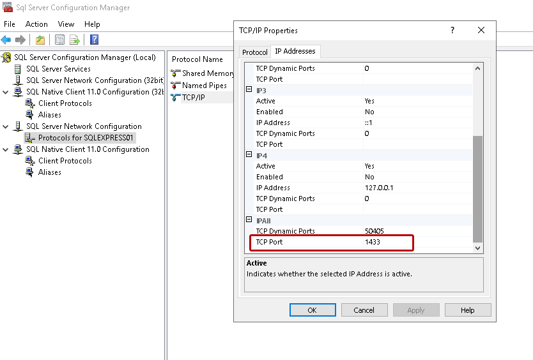
Task: Collapse the IPAll section
Action: 249,220
